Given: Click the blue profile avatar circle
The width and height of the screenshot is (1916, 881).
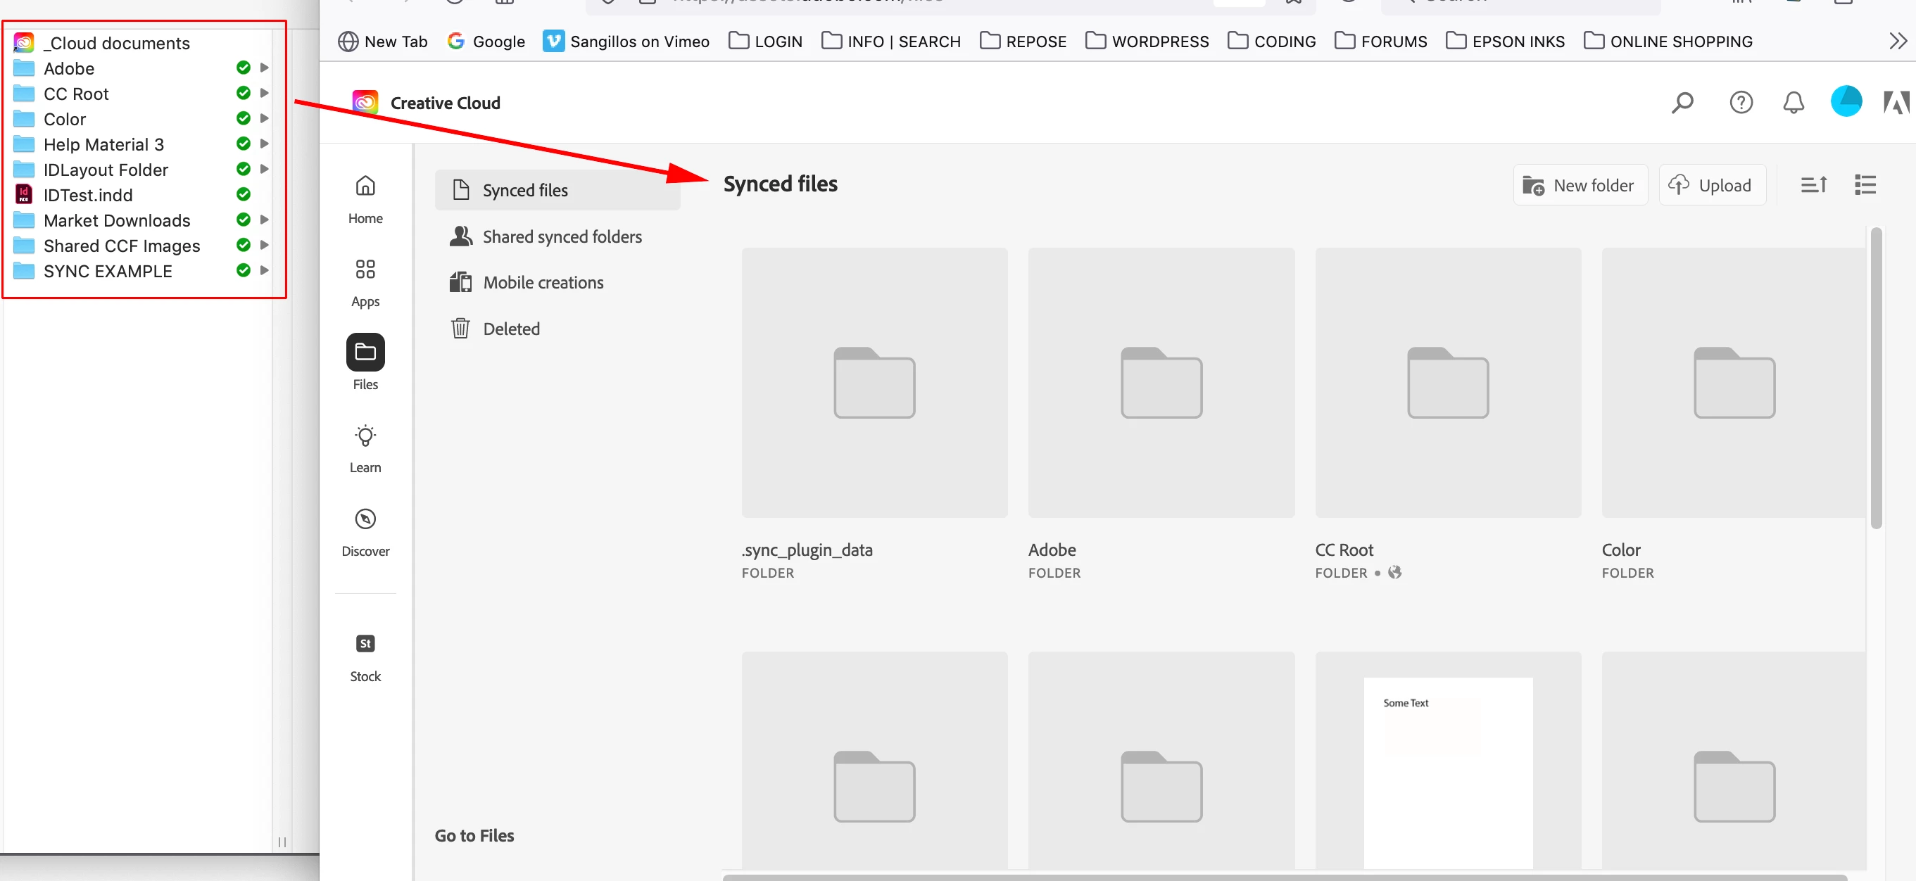Looking at the screenshot, I should pyautogui.click(x=1846, y=102).
